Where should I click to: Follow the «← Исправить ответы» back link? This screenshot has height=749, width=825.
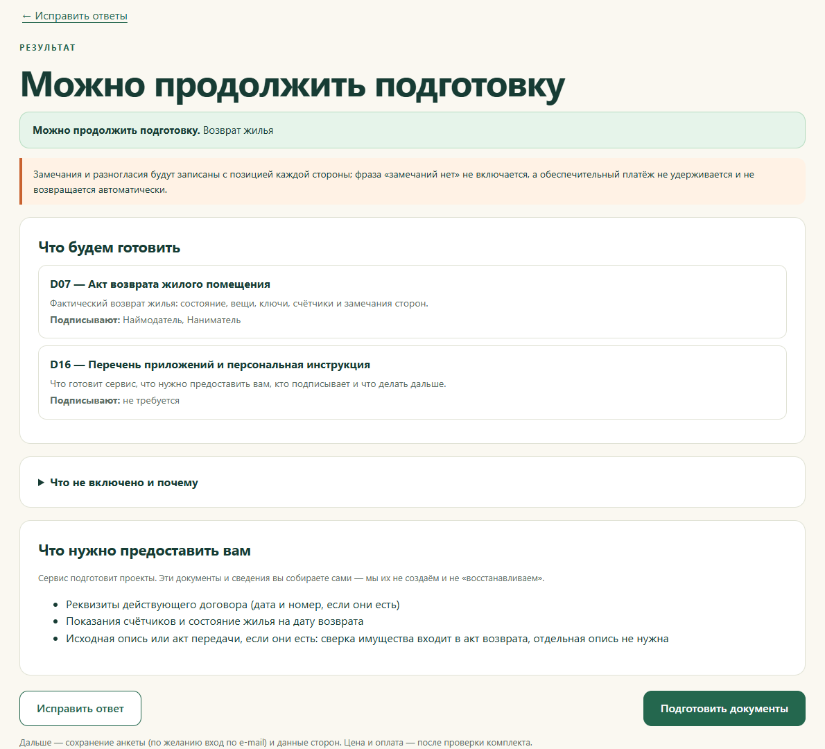[74, 16]
